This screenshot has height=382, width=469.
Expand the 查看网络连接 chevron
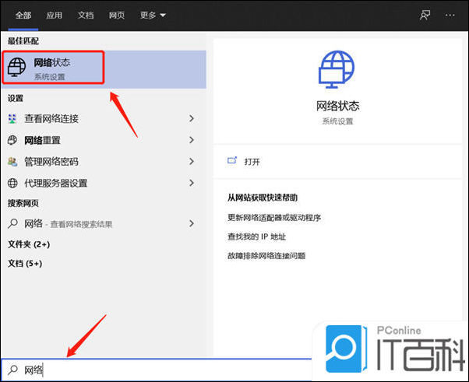tap(192, 118)
